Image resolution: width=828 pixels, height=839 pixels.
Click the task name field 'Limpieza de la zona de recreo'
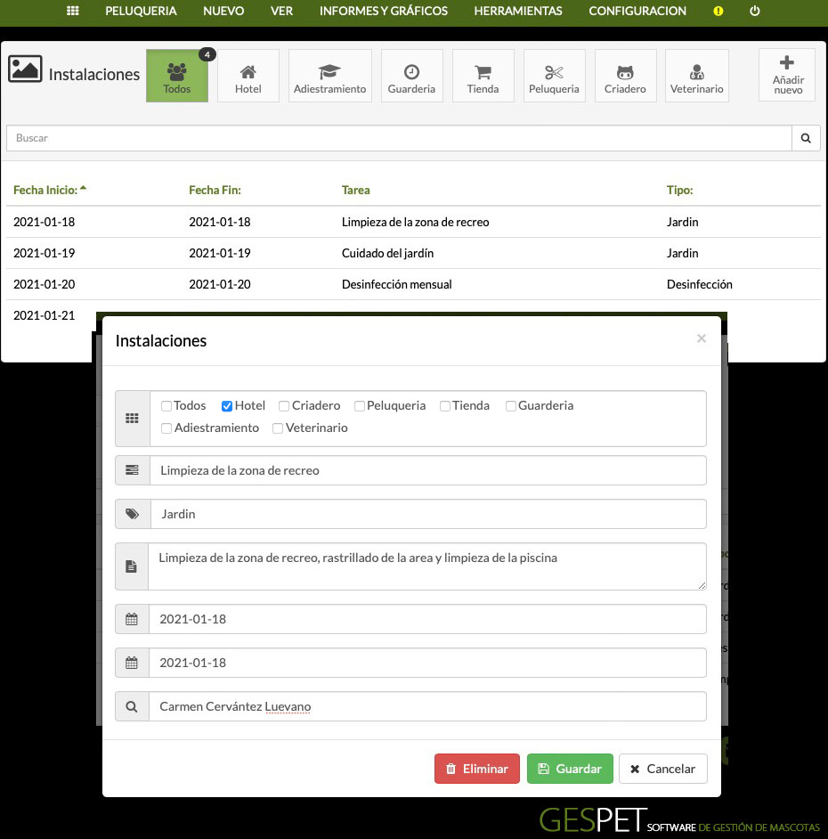point(428,470)
